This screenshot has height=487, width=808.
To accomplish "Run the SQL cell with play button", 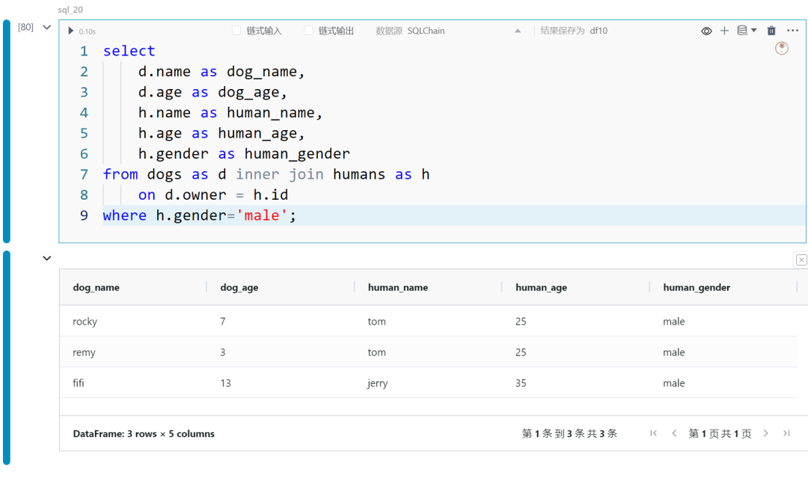I will [x=70, y=31].
